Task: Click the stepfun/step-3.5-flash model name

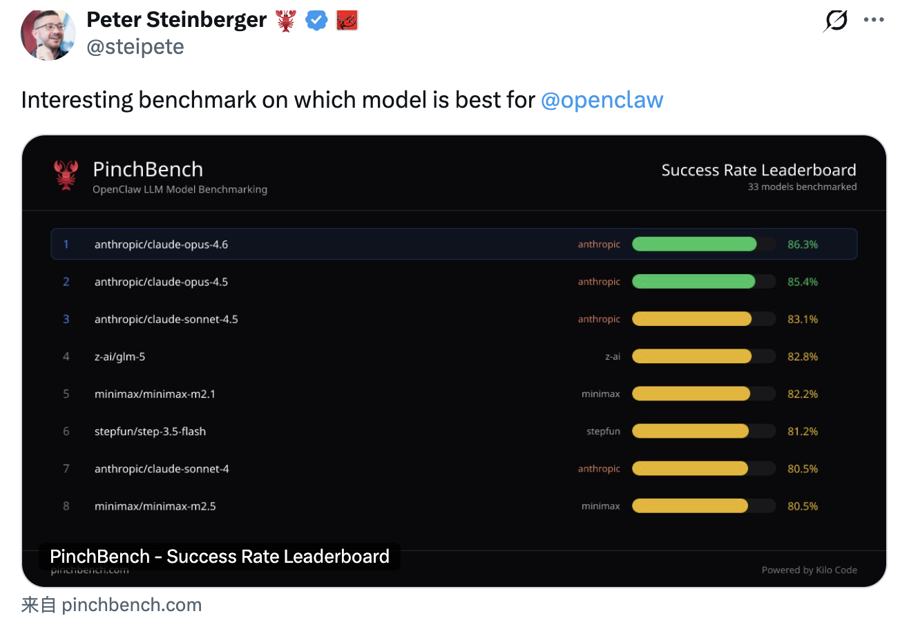Action: pos(150,432)
